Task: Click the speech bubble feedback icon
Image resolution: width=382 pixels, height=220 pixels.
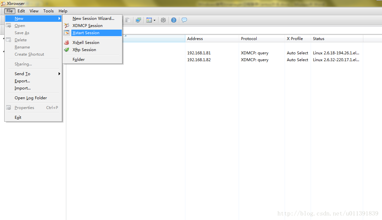Action: click(x=184, y=20)
